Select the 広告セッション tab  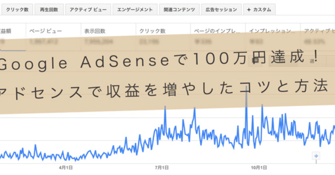pyautogui.click(x=222, y=10)
